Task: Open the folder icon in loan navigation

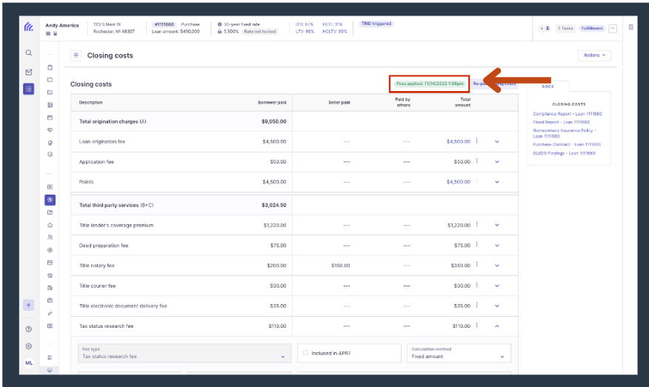Action: point(50,80)
